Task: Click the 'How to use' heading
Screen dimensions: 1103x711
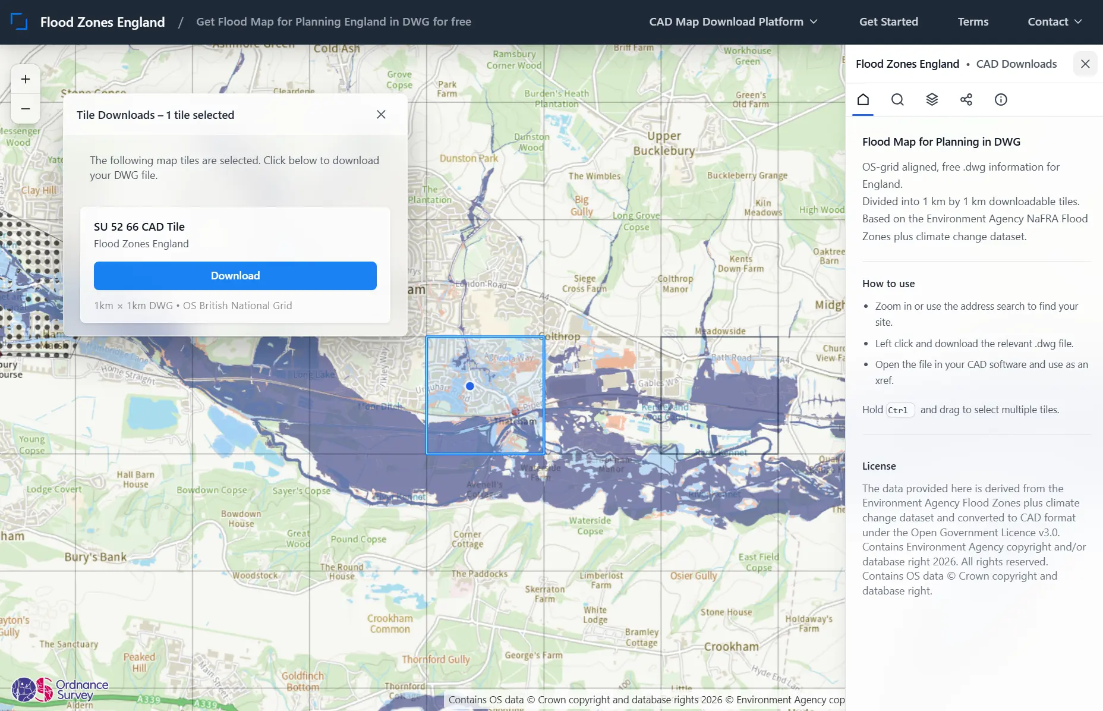Action: tap(888, 284)
